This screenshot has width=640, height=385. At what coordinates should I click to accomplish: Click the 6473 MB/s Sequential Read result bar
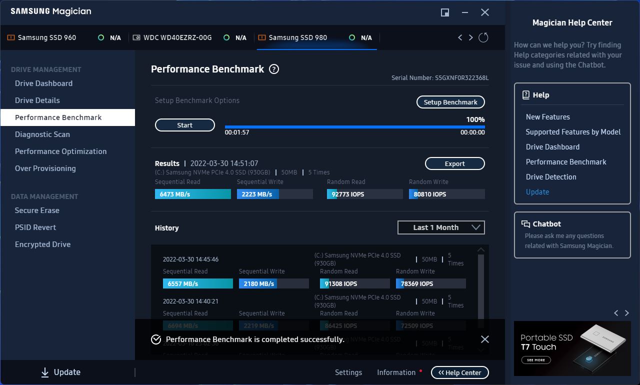click(193, 194)
